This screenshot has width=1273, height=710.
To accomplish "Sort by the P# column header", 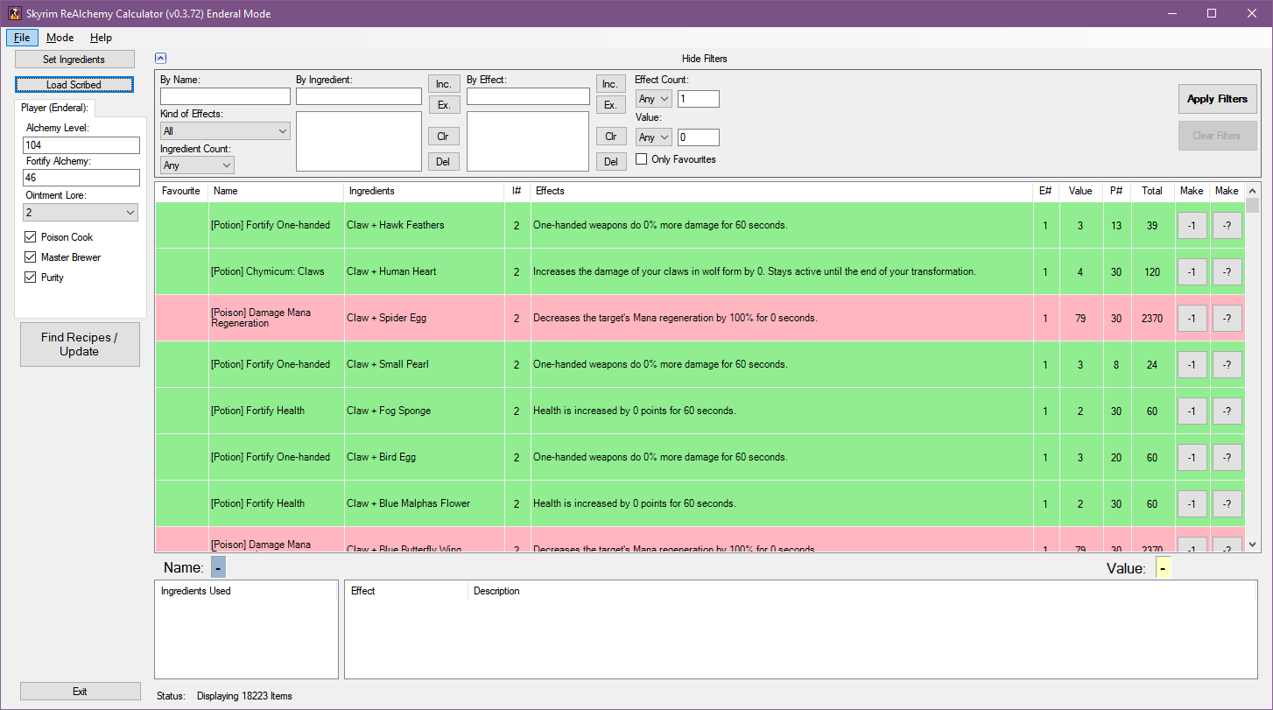I will (x=1116, y=191).
